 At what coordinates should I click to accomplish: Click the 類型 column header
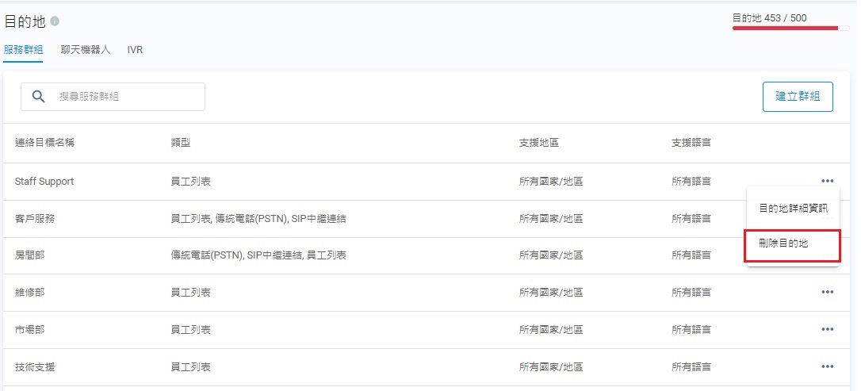(x=181, y=143)
